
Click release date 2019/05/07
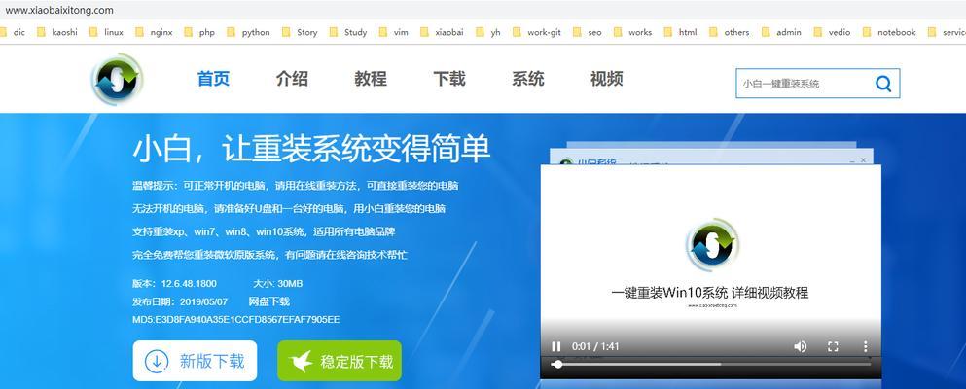pos(203,301)
